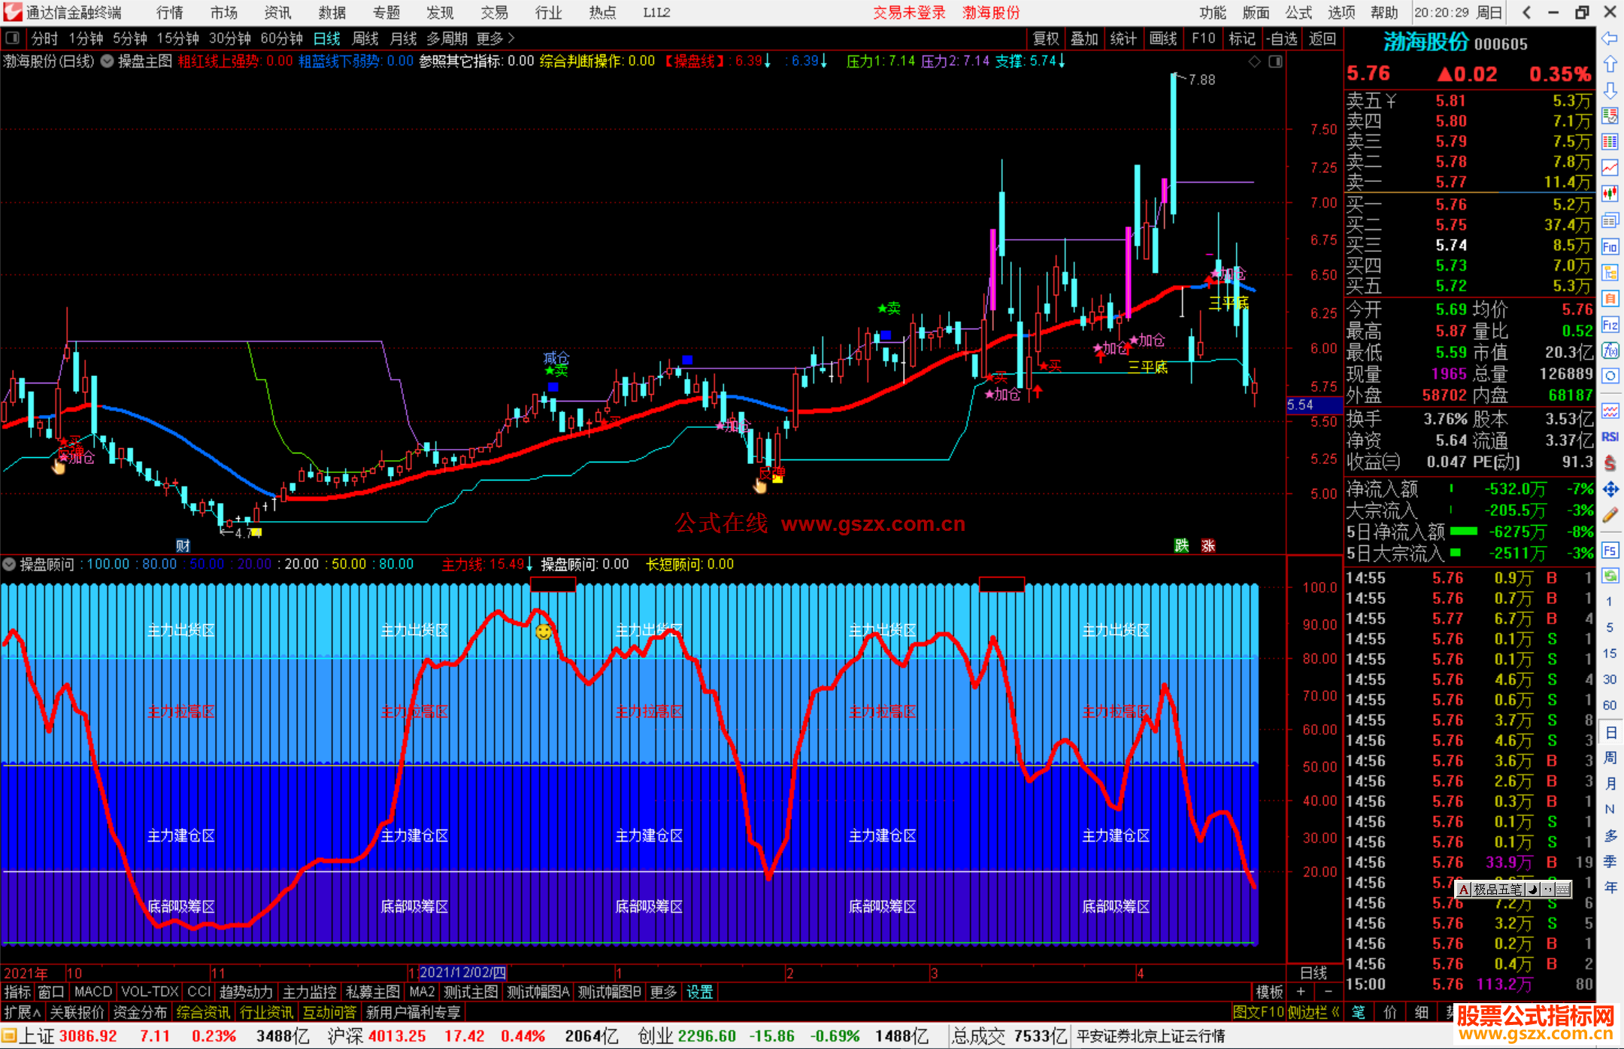1624x1049 pixels.
Task: Select the RSI indicator sidebar icon
Action: (1610, 437)
